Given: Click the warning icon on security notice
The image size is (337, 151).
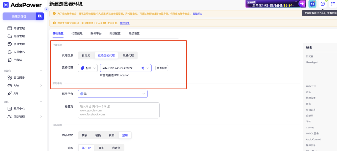Looking at the screenshot, I should click(54, 13).
